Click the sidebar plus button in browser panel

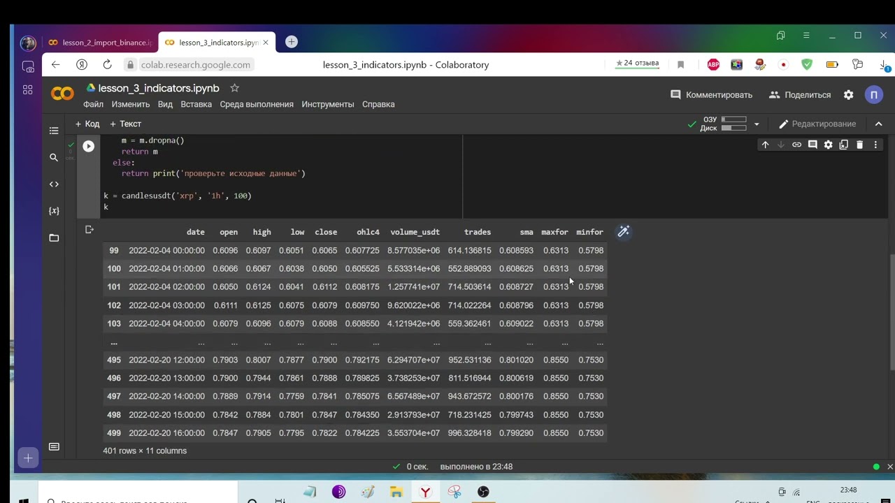click(28, 458)
